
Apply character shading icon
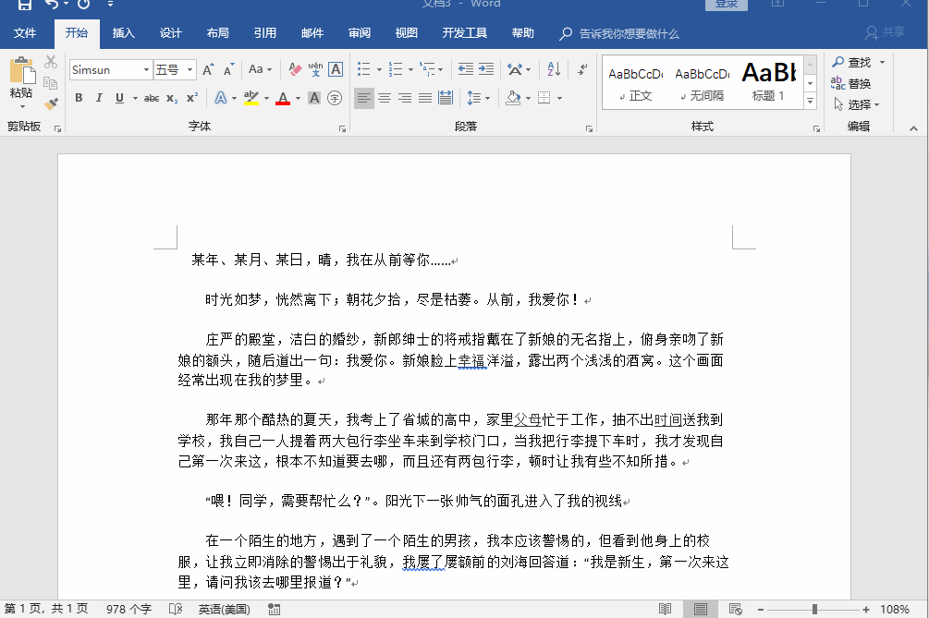[314, 98]
